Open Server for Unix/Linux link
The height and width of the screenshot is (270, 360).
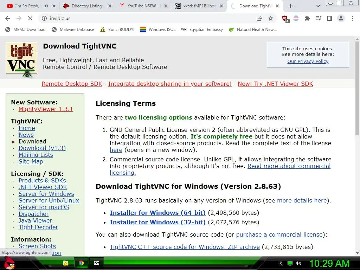pyautogui.click(x=49, y=200)
